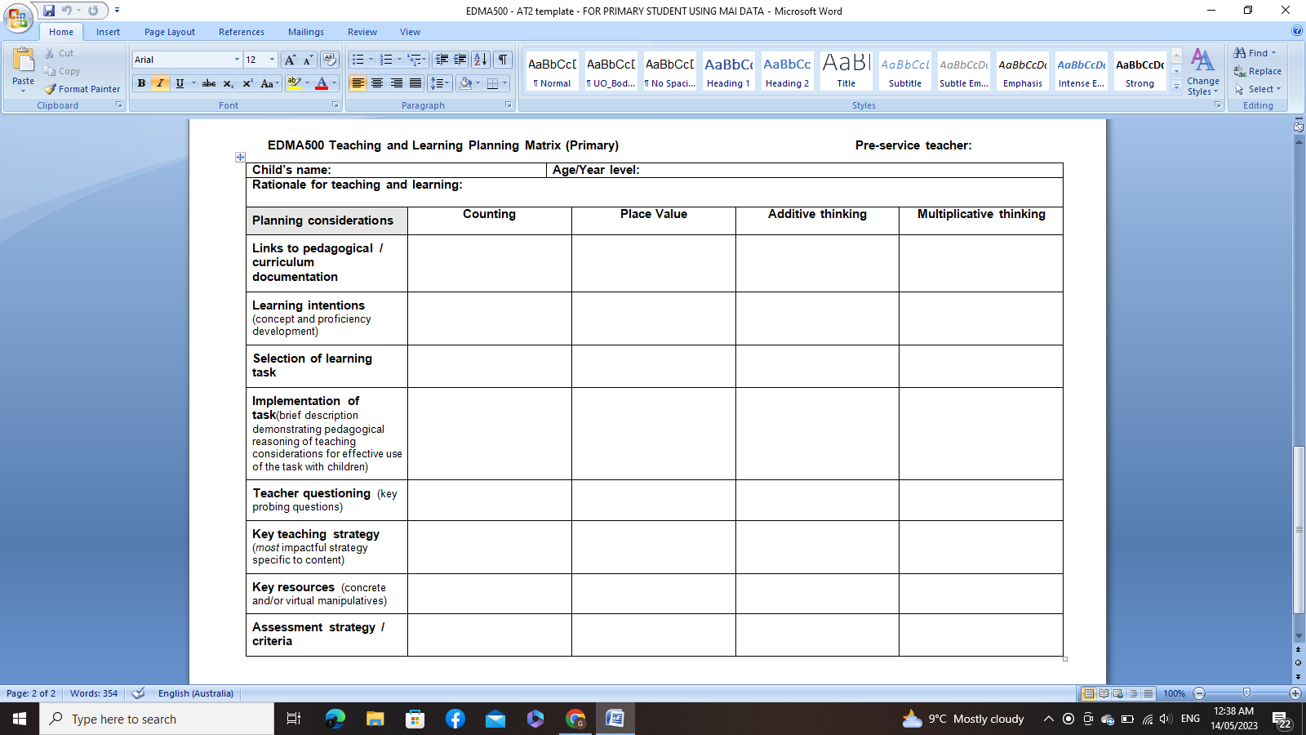The width and height of the screenshot is (1306, 735).
Task: Toggle bold formatting
Action: [x=141, y=83]
